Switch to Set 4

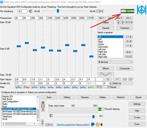(128, 18)
